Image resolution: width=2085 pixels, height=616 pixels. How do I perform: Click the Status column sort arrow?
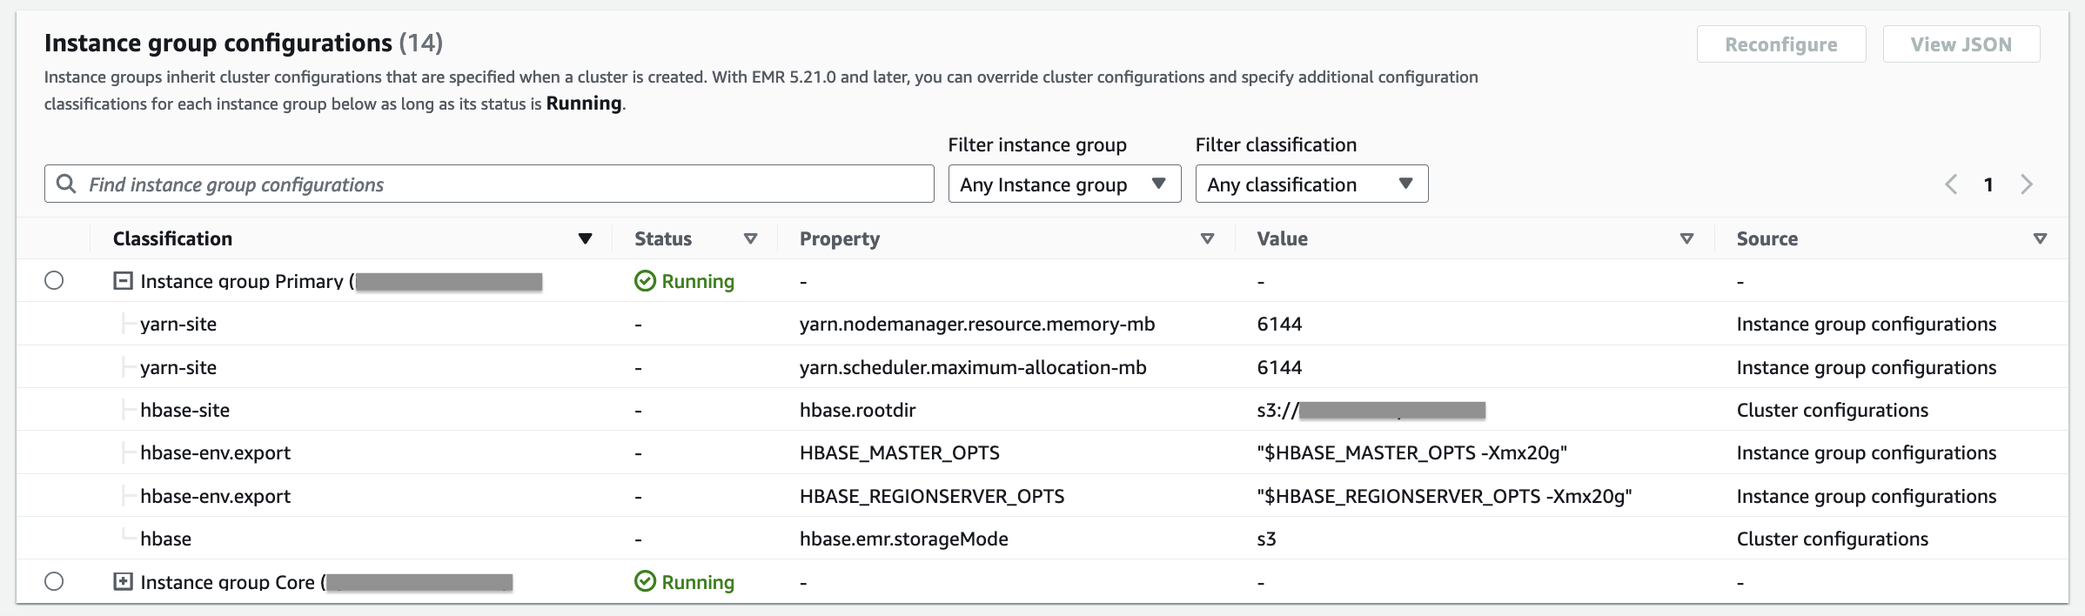(x=751, y=238)
